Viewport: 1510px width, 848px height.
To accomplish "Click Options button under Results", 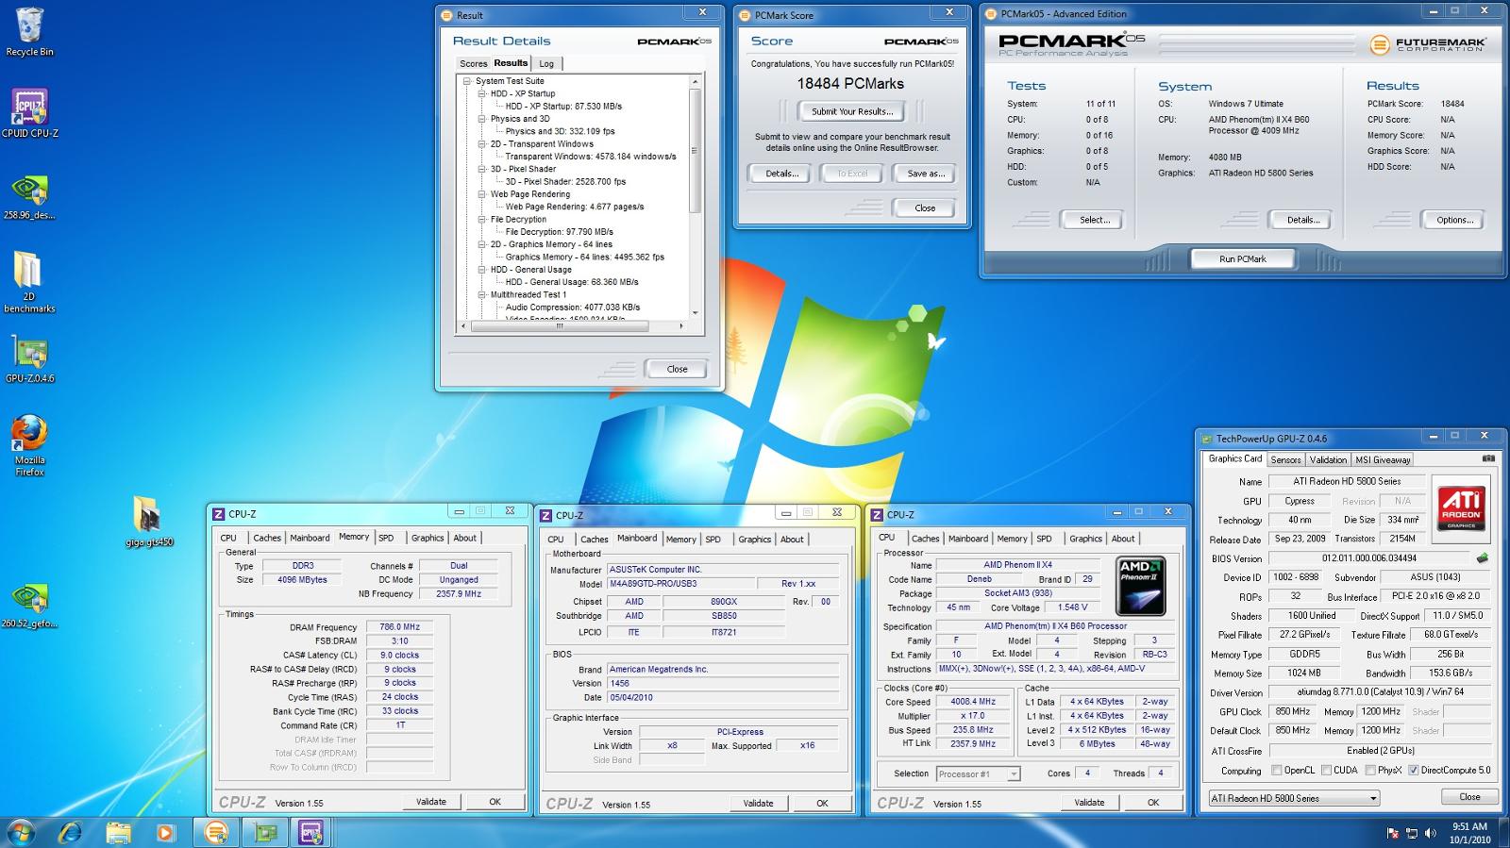I will (x=1454, y=220).
